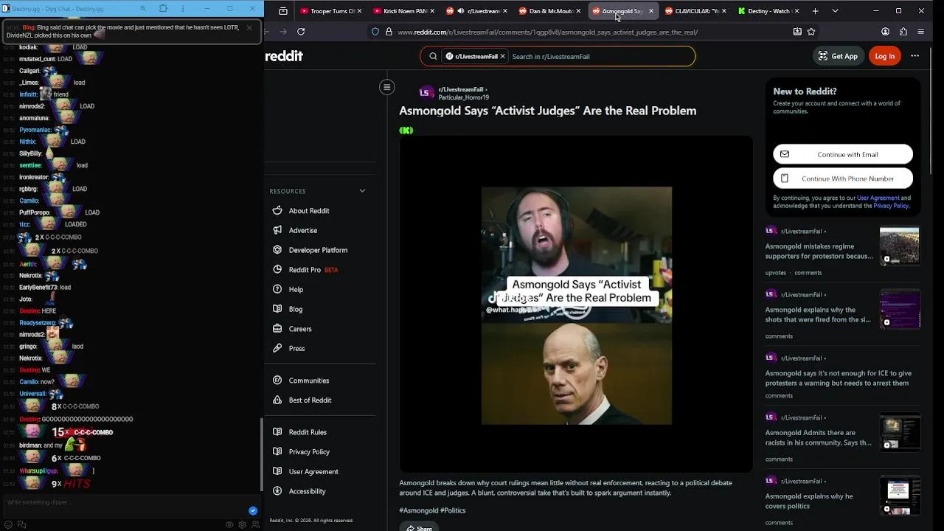Image resolution: width=944 pixels, height=531 pixels.
Task: Click the chat window scrollbar
Action: pos(262,454)
